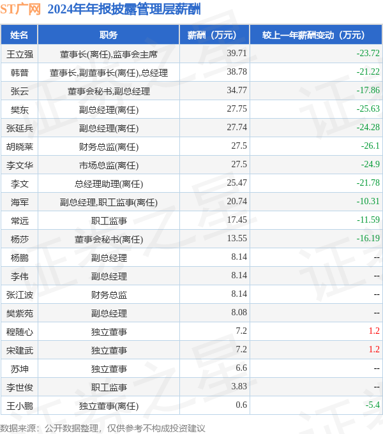Click the name 张江波
Screen dimensions: 383x434
(20, 295)
